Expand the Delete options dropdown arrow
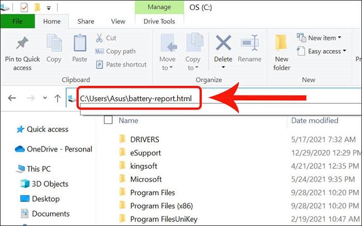Image resolution: width=362 pixels, height=226 pixels. click(x=223, y=68)
